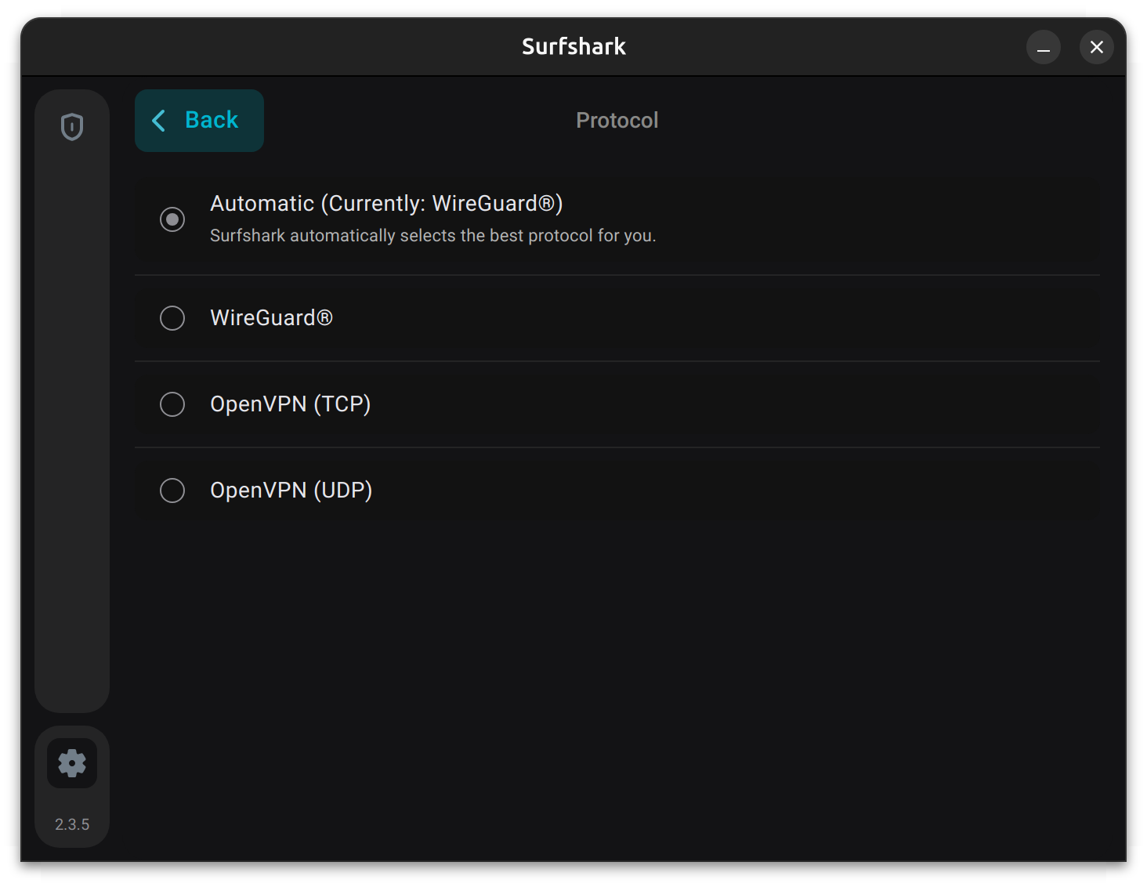Click the version label 2.3.5
This screenshot has width=1147, height=887.
tap(72, 824)
